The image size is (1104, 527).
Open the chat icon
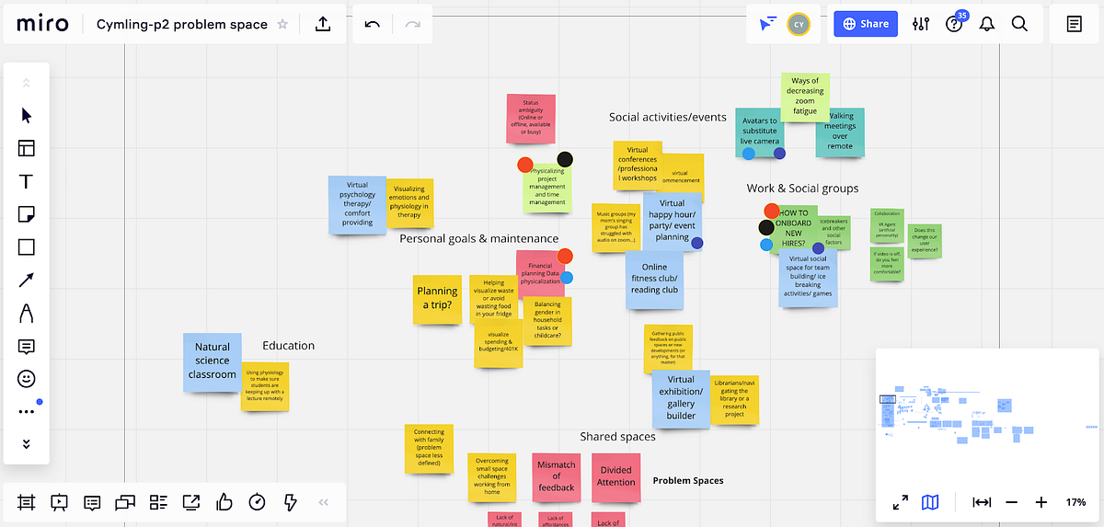click(x=125, y=502)
